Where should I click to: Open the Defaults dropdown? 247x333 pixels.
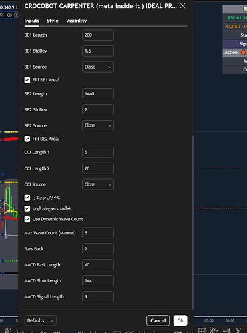click(x=41, y=320)
